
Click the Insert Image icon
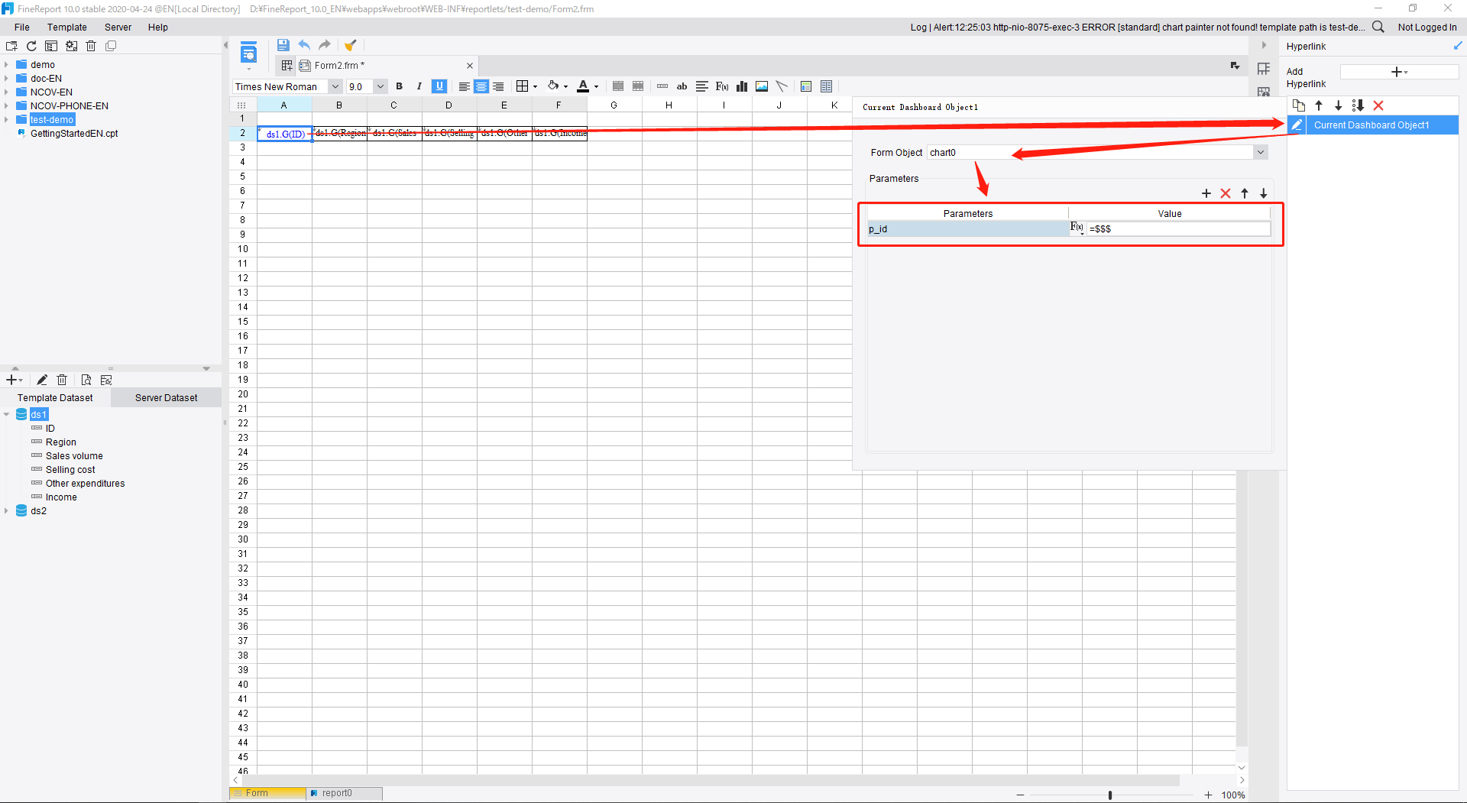click(x=761, y=86)
